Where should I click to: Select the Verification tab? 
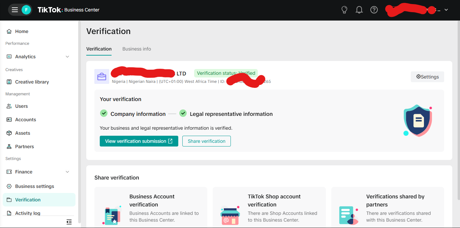point(99,49)
